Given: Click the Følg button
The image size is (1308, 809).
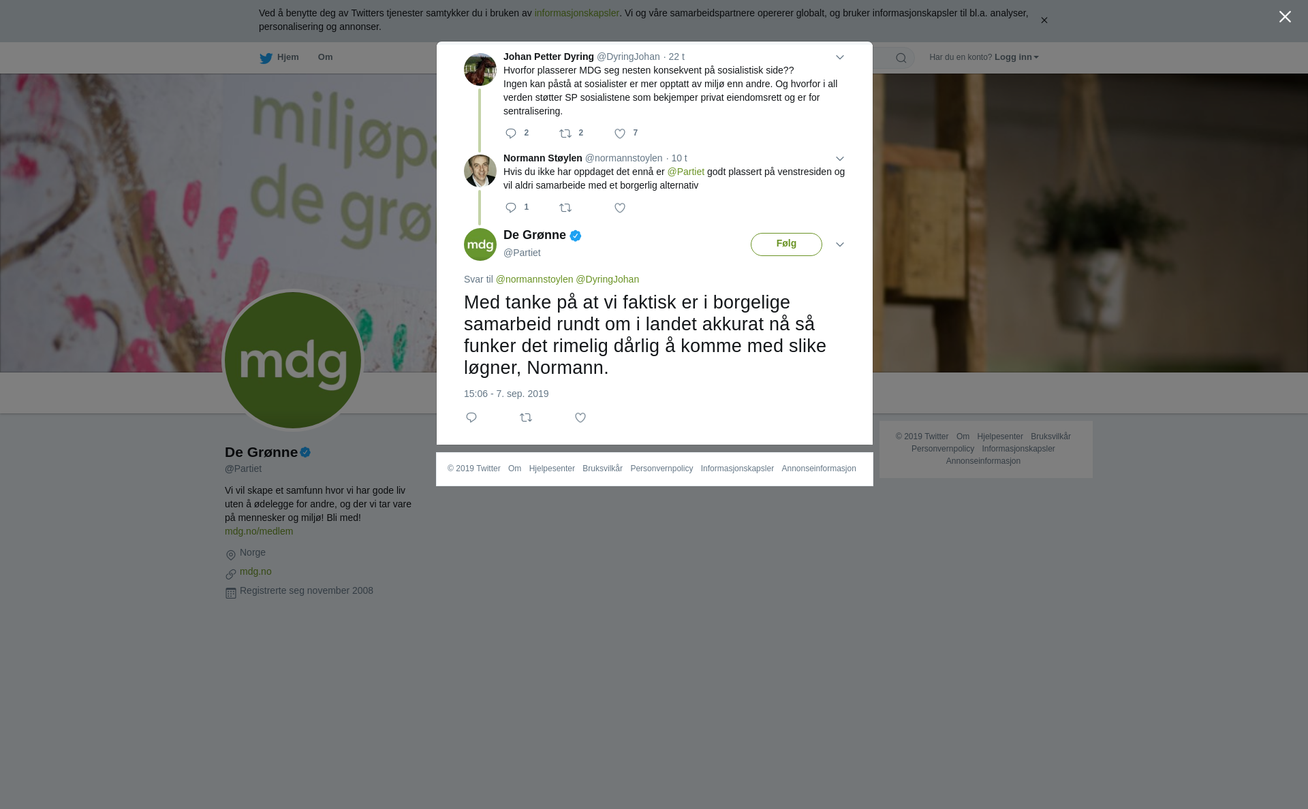Looking at the screenshot, I should point(786,244).
